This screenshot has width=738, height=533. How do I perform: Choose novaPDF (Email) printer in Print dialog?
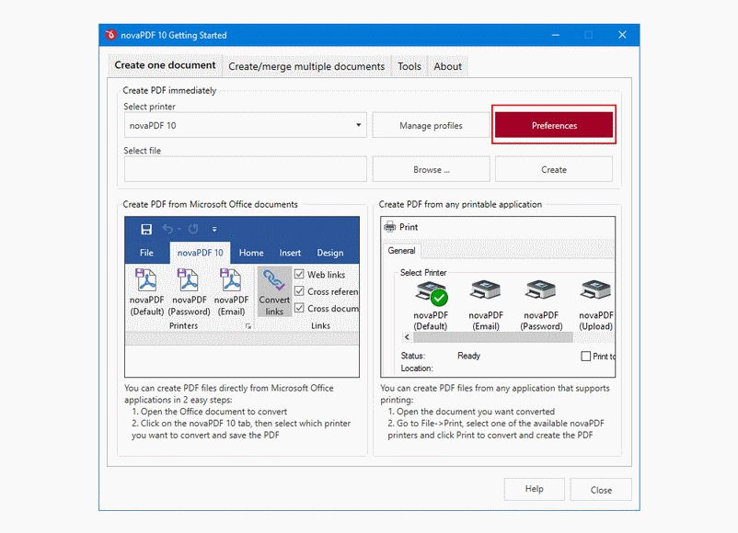(x=486, y=306)
